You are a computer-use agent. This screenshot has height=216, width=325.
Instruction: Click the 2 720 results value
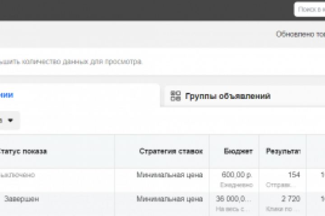click(290, 199)
